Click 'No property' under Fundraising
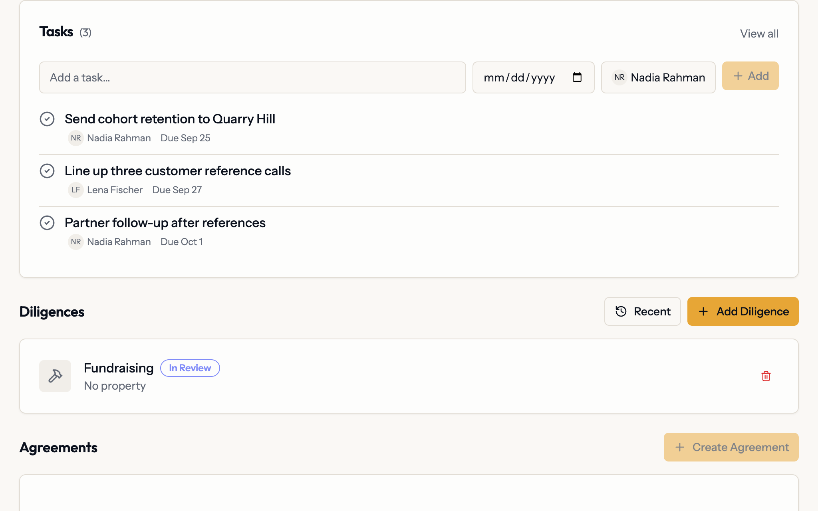This screenshot has width=818, height=511. pyautogui.click(x=115, y=386)
